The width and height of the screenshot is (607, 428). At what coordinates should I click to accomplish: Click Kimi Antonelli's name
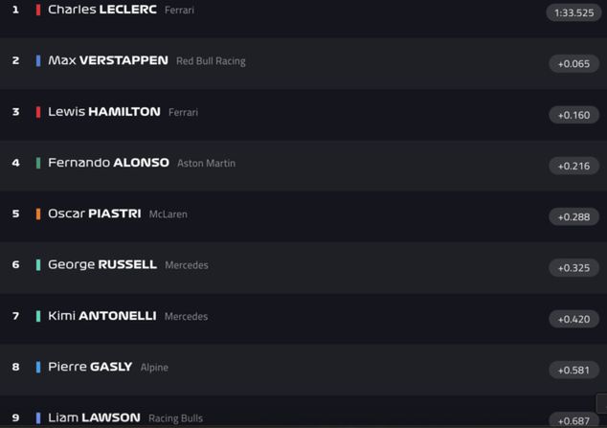coord(101,316)
